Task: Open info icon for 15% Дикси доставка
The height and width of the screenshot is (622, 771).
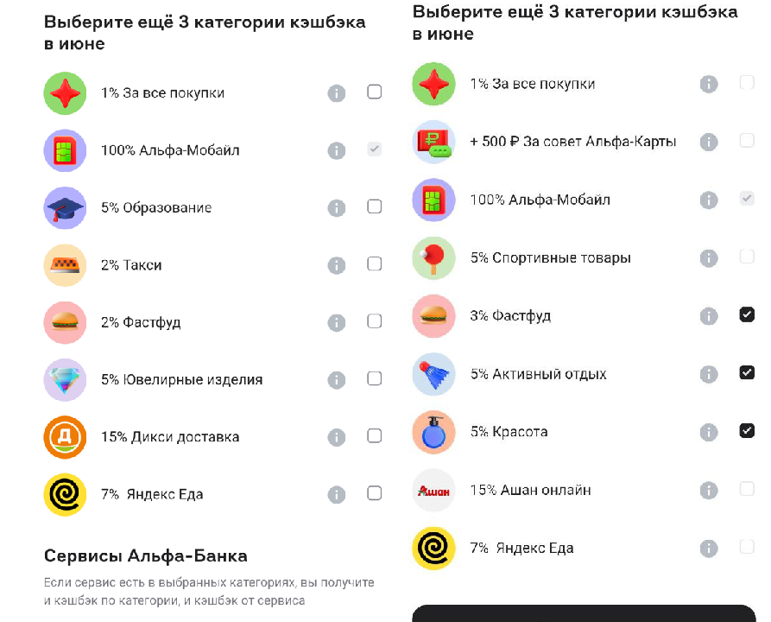Action: click(337, 437)
